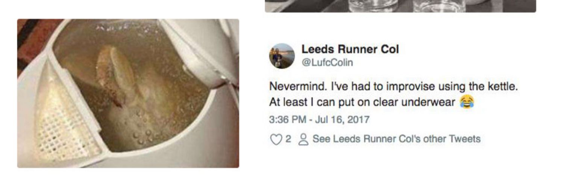Viewport: 564px width, 189px height.
Task: Click the like count number 2
Action: coord(288,139)
